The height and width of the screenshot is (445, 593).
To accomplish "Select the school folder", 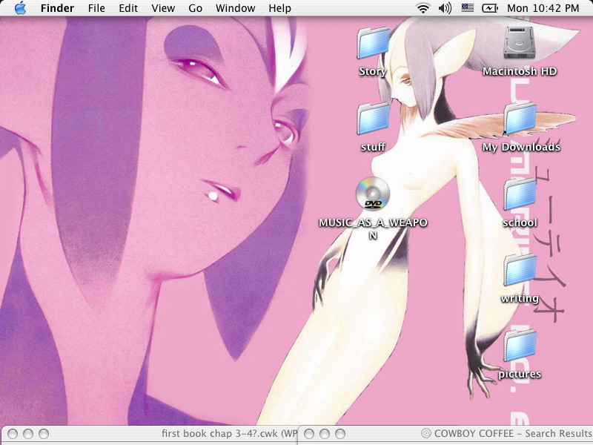I will [520, 195].
